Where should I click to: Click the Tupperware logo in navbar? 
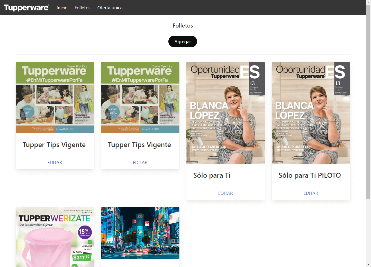pyautogui.click(x=26, y=8)
